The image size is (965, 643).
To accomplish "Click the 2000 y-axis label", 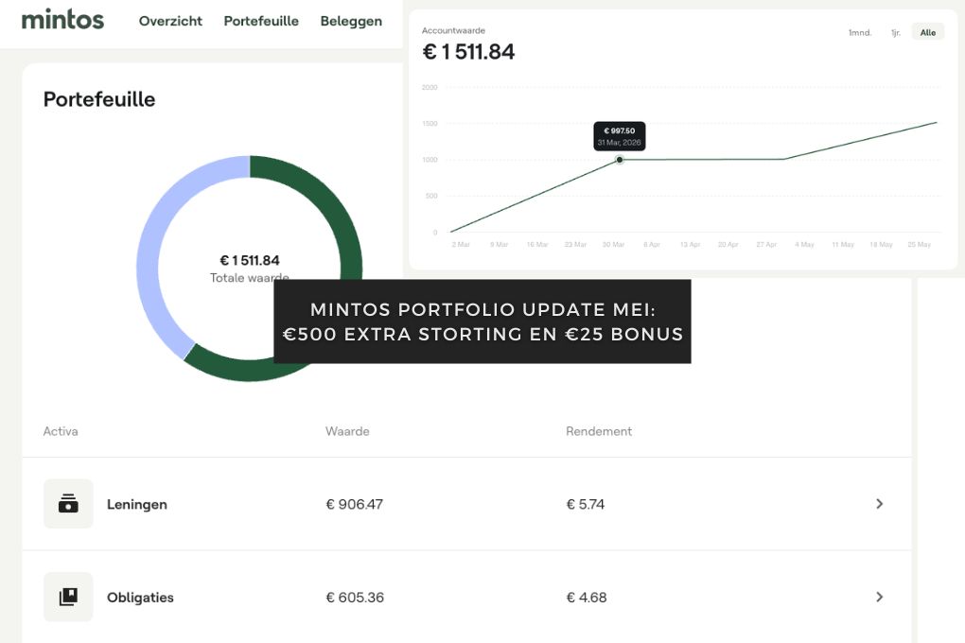I will [x=430, y=87].
